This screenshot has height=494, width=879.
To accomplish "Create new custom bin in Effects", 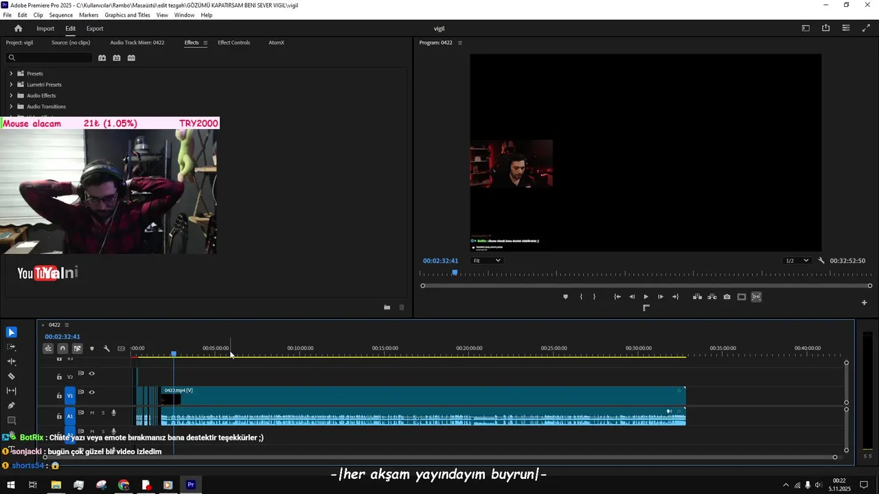I will point(387,307).
